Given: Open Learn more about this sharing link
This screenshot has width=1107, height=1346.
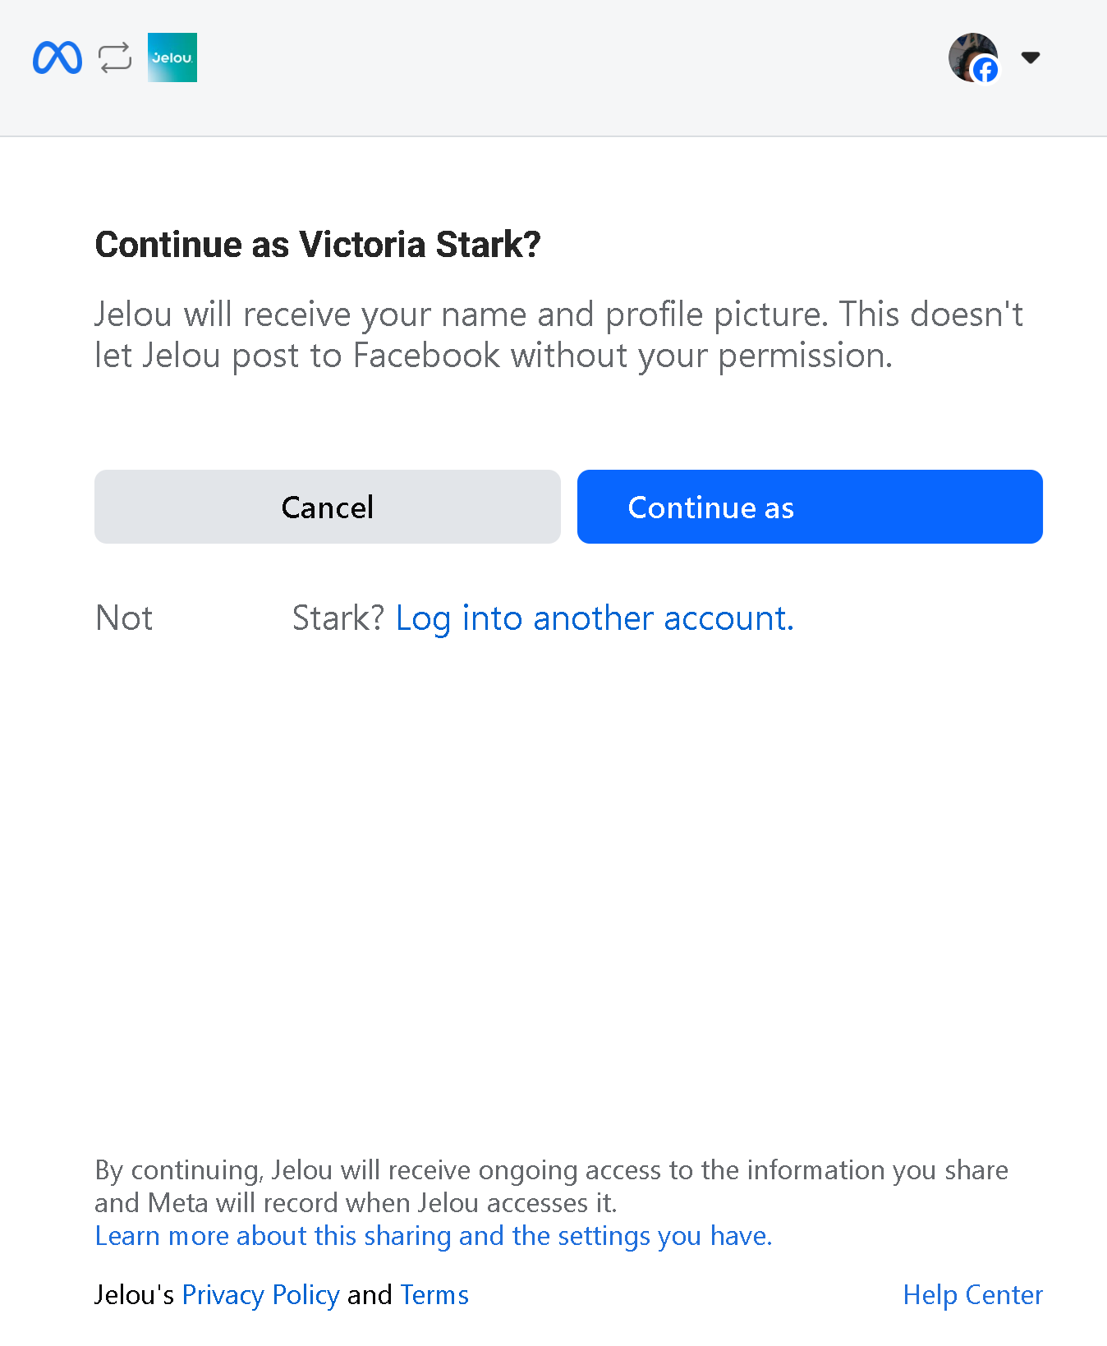Looking at the screenshot, I should pos(434,1235).
